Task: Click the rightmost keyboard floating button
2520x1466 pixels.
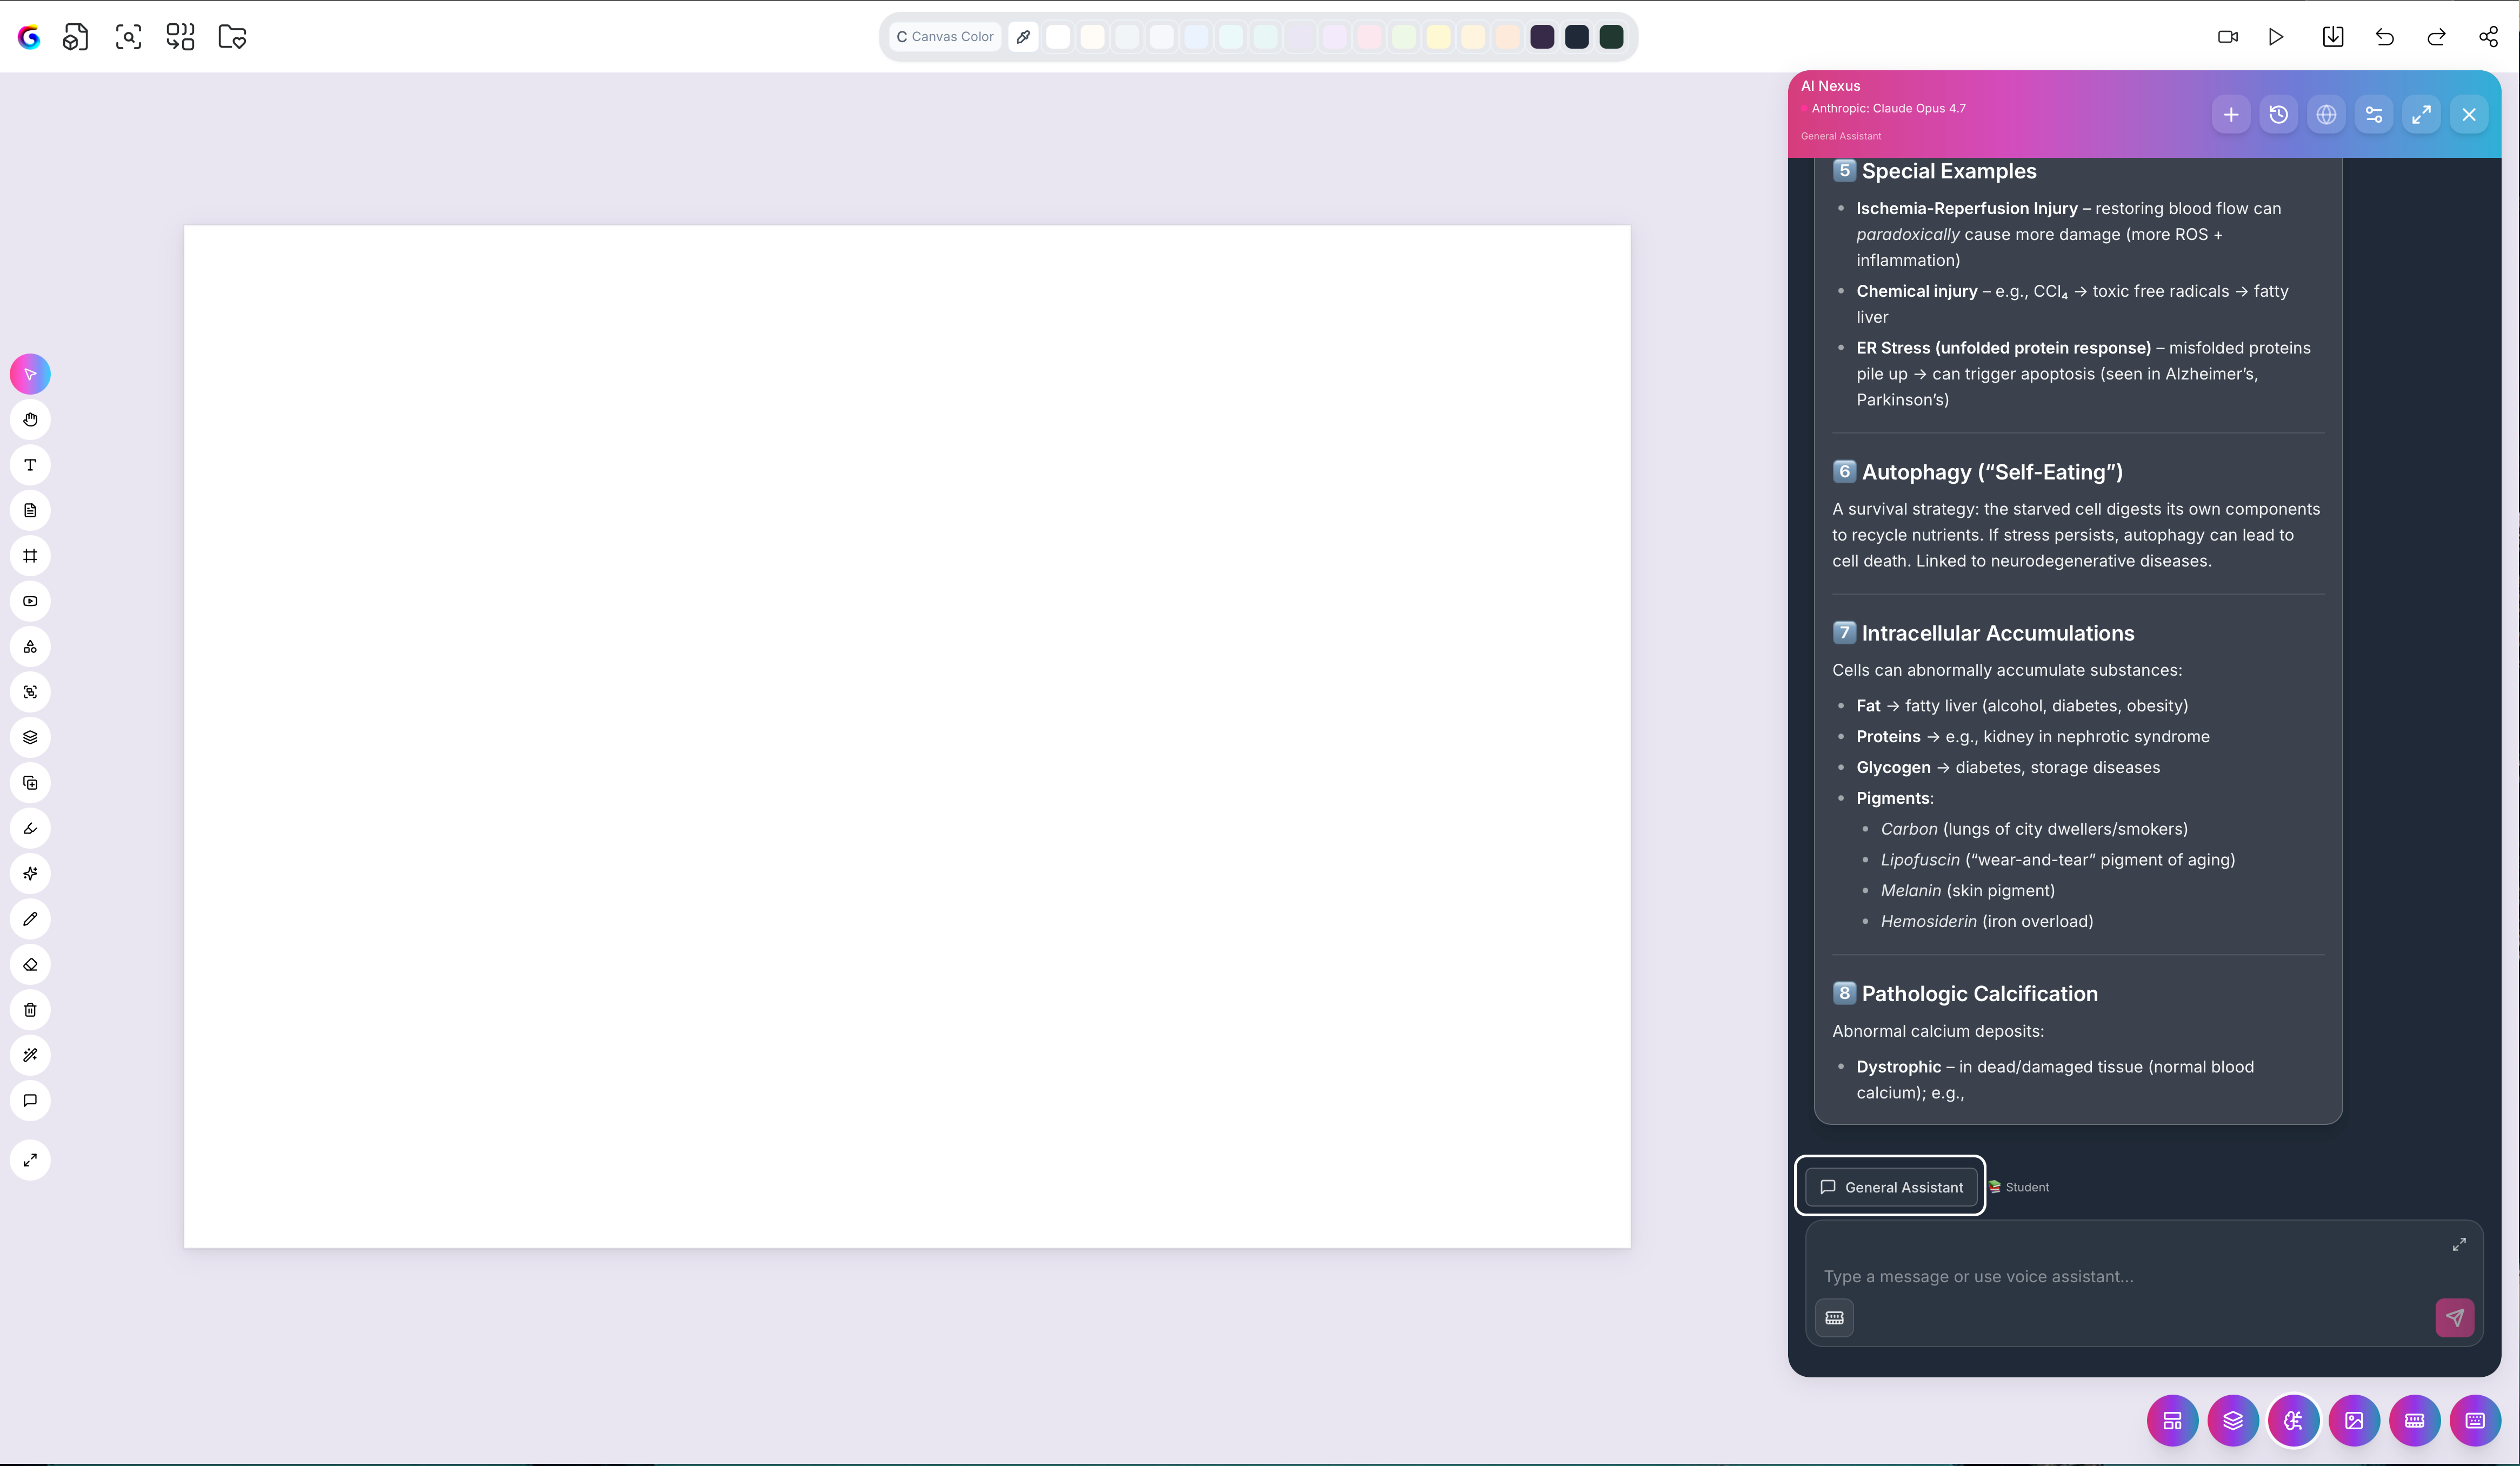Action: pos(2475,1421)
